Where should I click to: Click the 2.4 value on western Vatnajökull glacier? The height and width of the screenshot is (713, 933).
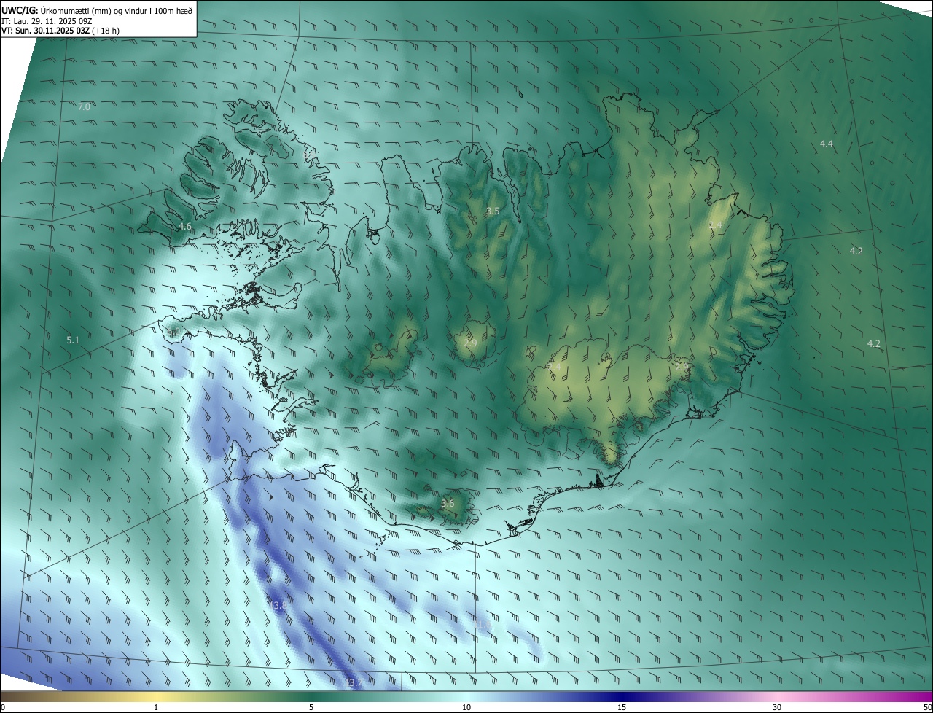(555, 367)
